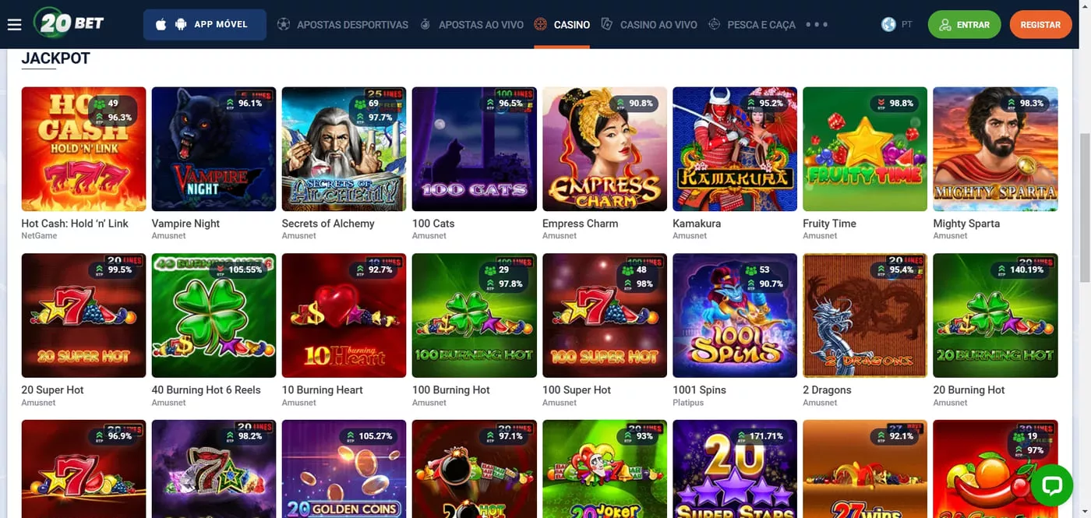The height and width of the screenshot is (518, 1091).
Task: Click the Pesca e Caça target icon
Action: 714,25
